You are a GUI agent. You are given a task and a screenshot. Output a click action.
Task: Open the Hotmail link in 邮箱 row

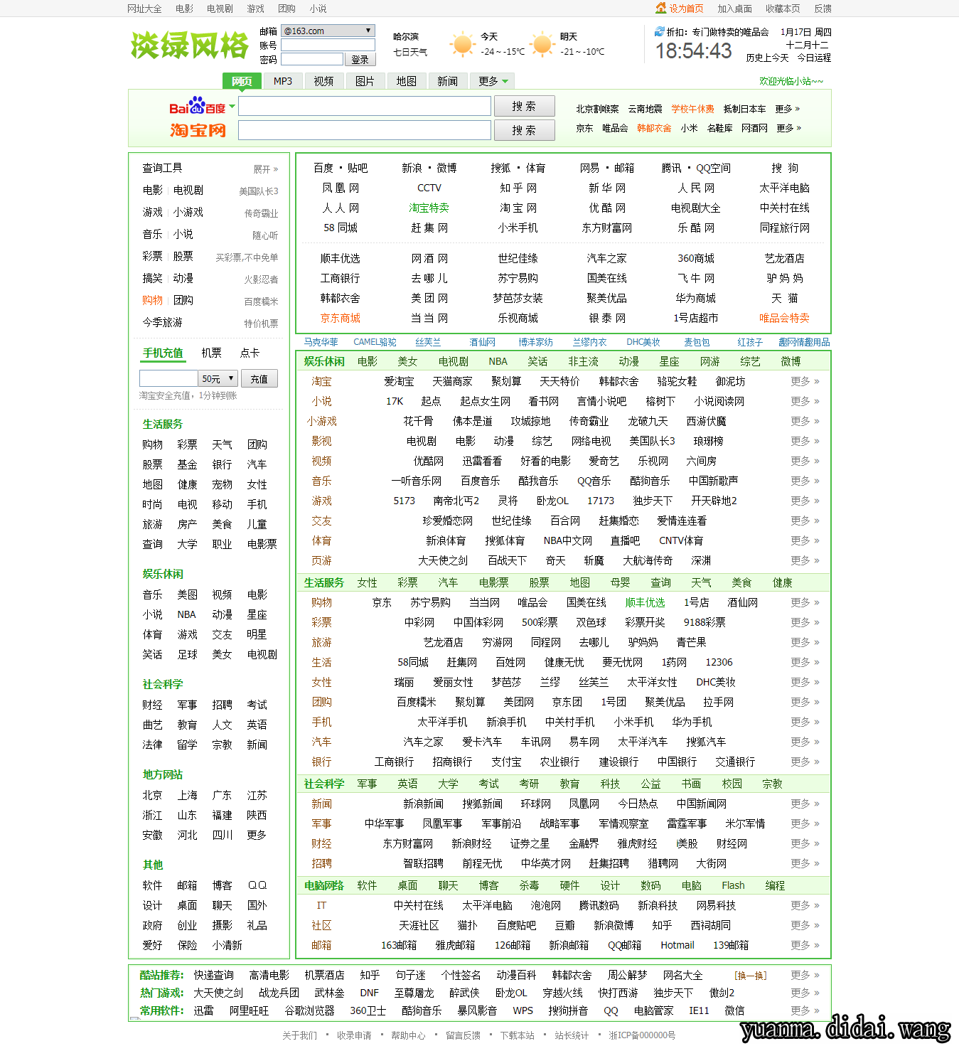(677, 945)
